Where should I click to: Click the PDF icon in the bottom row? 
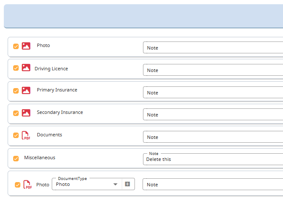[x=28, y=184]
